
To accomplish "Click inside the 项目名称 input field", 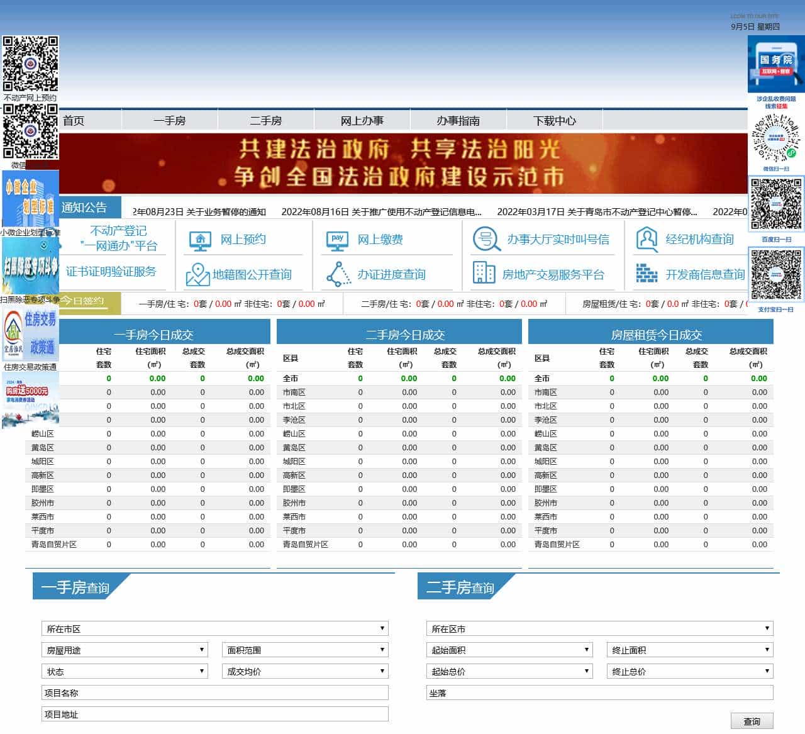I will pos(214,692).
